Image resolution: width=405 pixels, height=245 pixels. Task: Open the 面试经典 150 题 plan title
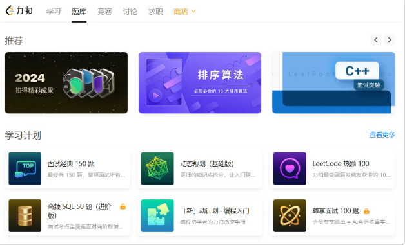point(71,163)
